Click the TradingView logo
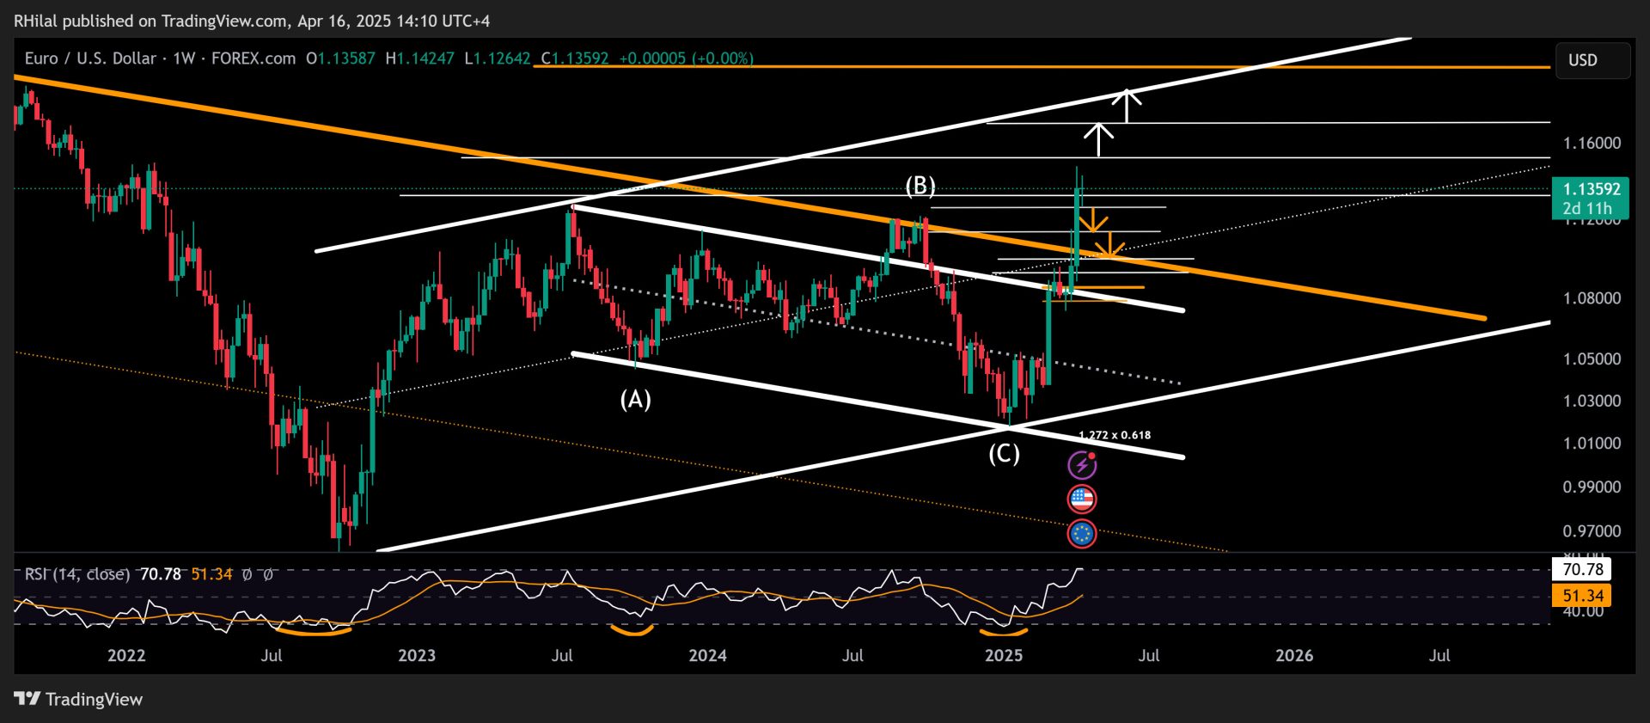This screenshot has height=723, width=1650. point(79,699)
